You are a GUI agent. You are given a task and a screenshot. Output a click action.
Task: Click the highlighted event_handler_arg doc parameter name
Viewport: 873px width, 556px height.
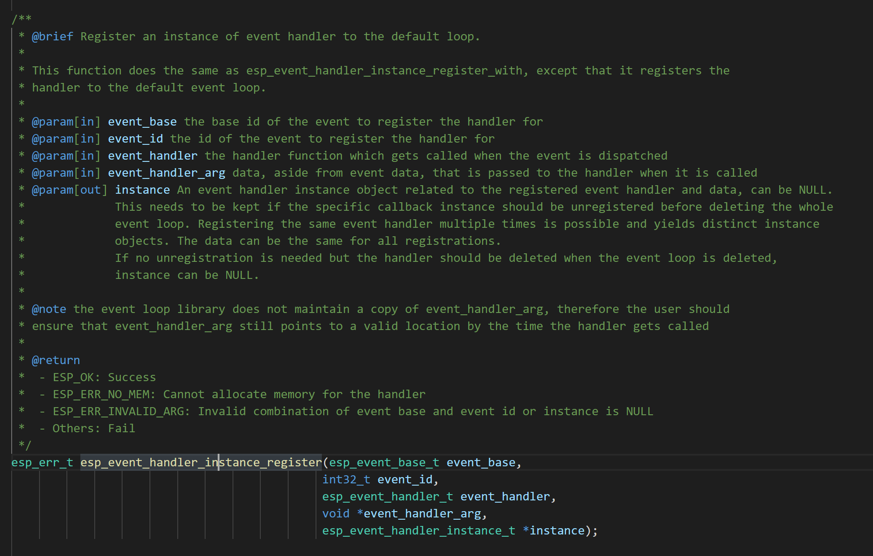coord(166,173)
